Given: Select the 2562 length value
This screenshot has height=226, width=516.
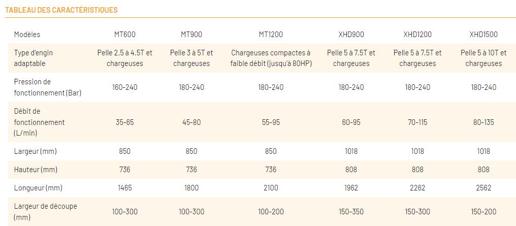Looking at the screenshot, I should [483, 188].
